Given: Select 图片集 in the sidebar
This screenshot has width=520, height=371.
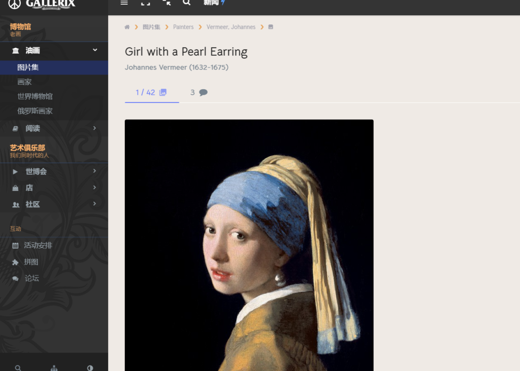Looking at the screenshot, I should pos(54,67).
